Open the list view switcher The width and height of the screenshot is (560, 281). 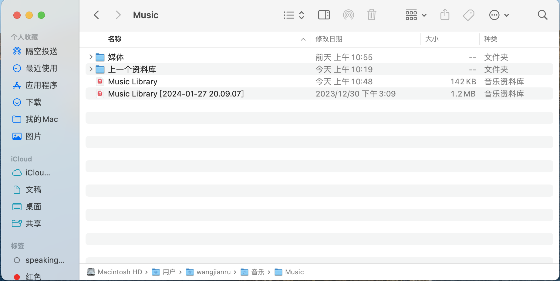[x=294, y=15]
